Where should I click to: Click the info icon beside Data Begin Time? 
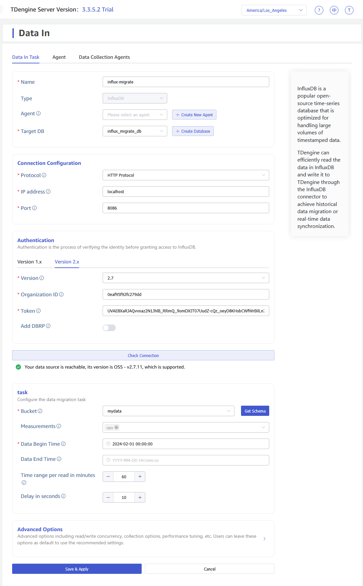click(63, 444)
